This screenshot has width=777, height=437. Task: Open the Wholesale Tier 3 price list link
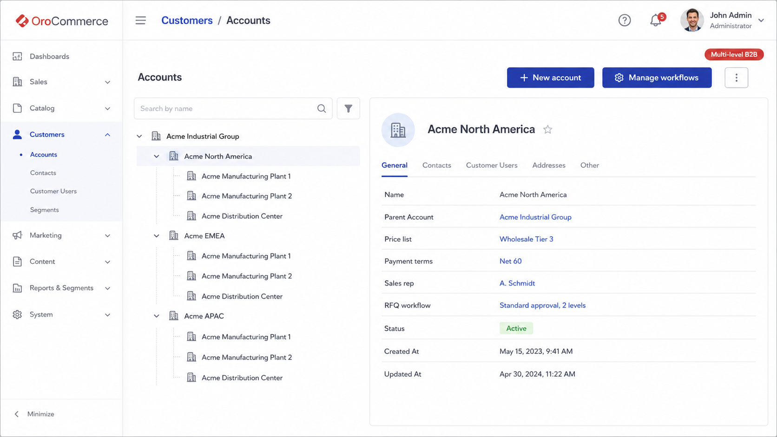point(527,239)
